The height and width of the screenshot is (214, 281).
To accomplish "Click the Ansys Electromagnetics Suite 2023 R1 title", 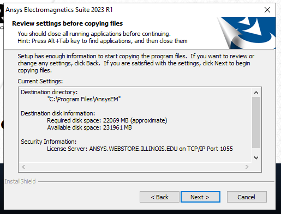I will [x=59, y=10].
